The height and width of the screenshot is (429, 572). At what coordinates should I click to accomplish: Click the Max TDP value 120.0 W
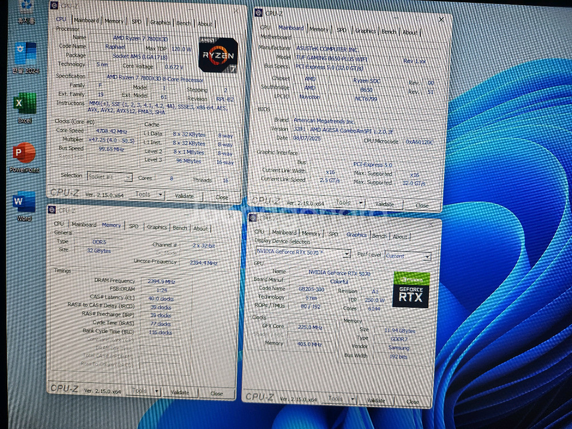[x=181, y=49]
